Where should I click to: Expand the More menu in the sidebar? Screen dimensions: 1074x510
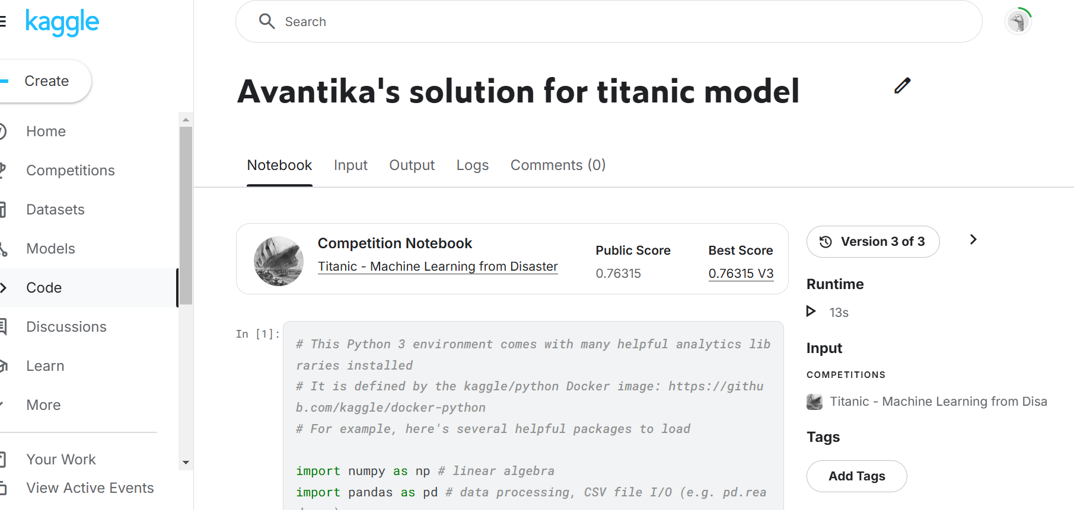43,405
